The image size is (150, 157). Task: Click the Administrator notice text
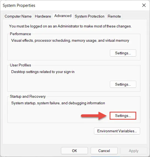point(70,26)
